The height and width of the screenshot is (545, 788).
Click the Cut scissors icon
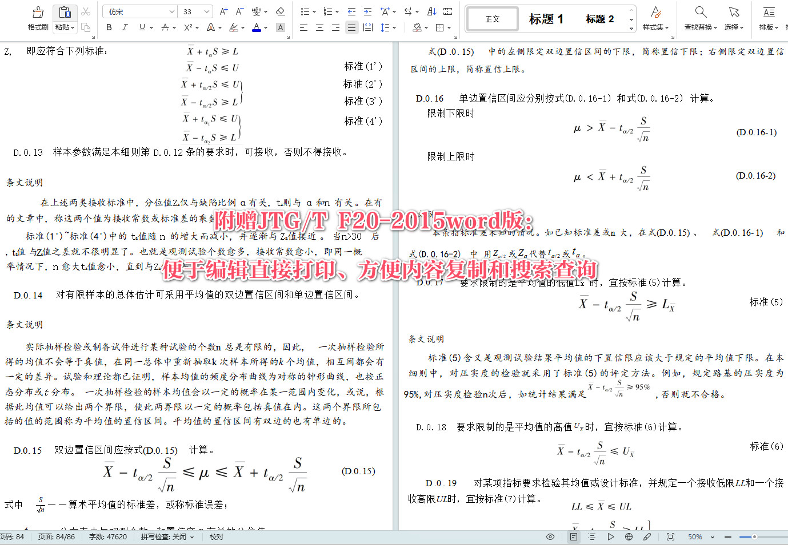86,11
